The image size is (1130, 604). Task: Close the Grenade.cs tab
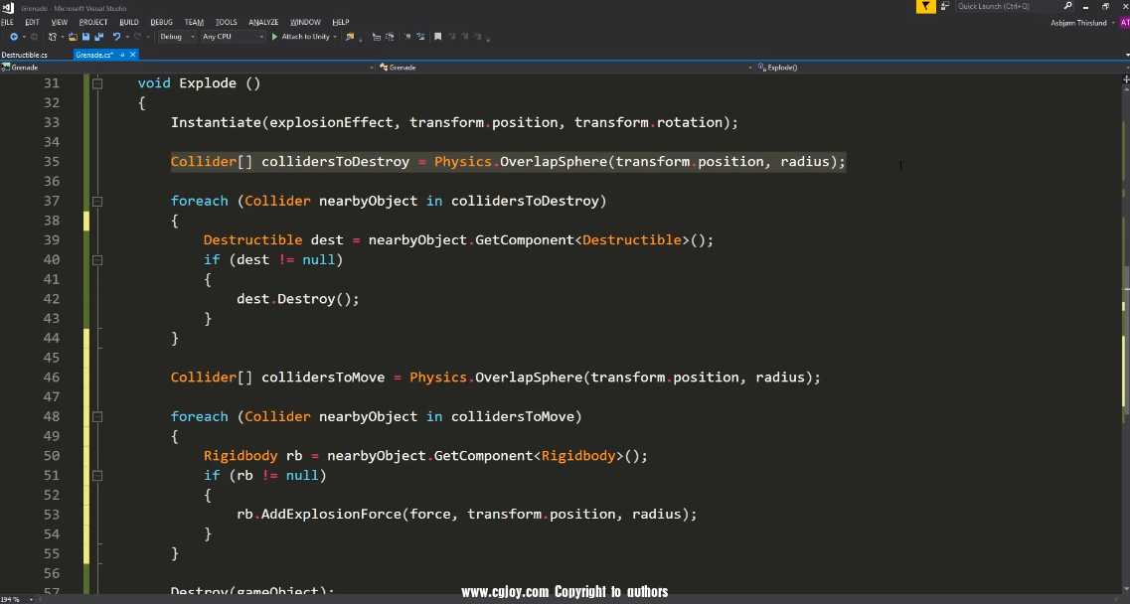click(x=133, y=55)
